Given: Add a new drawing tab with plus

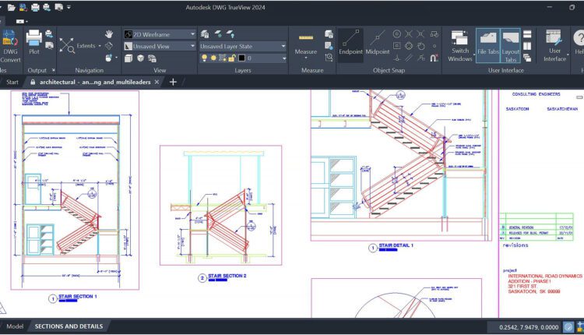Looking at the screenshot, I should 173,82.
